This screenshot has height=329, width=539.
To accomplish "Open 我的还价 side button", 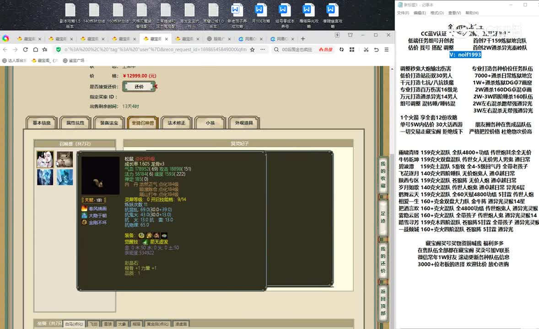I will 383,259.
